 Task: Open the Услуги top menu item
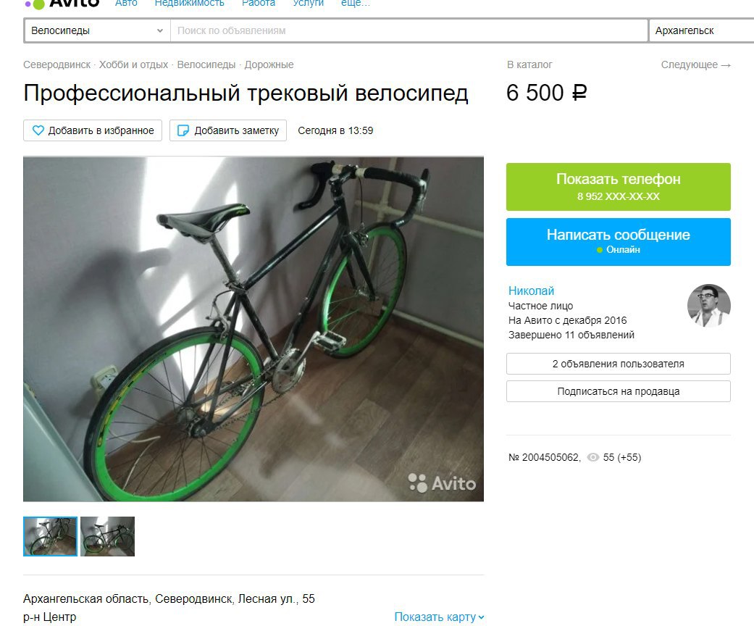click(309, 4)
